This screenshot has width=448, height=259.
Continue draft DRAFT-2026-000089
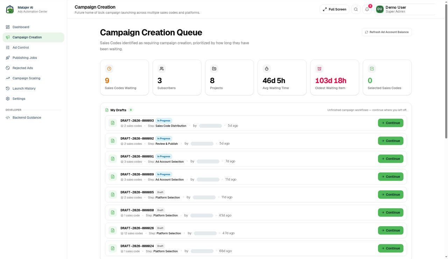[391, 177]
